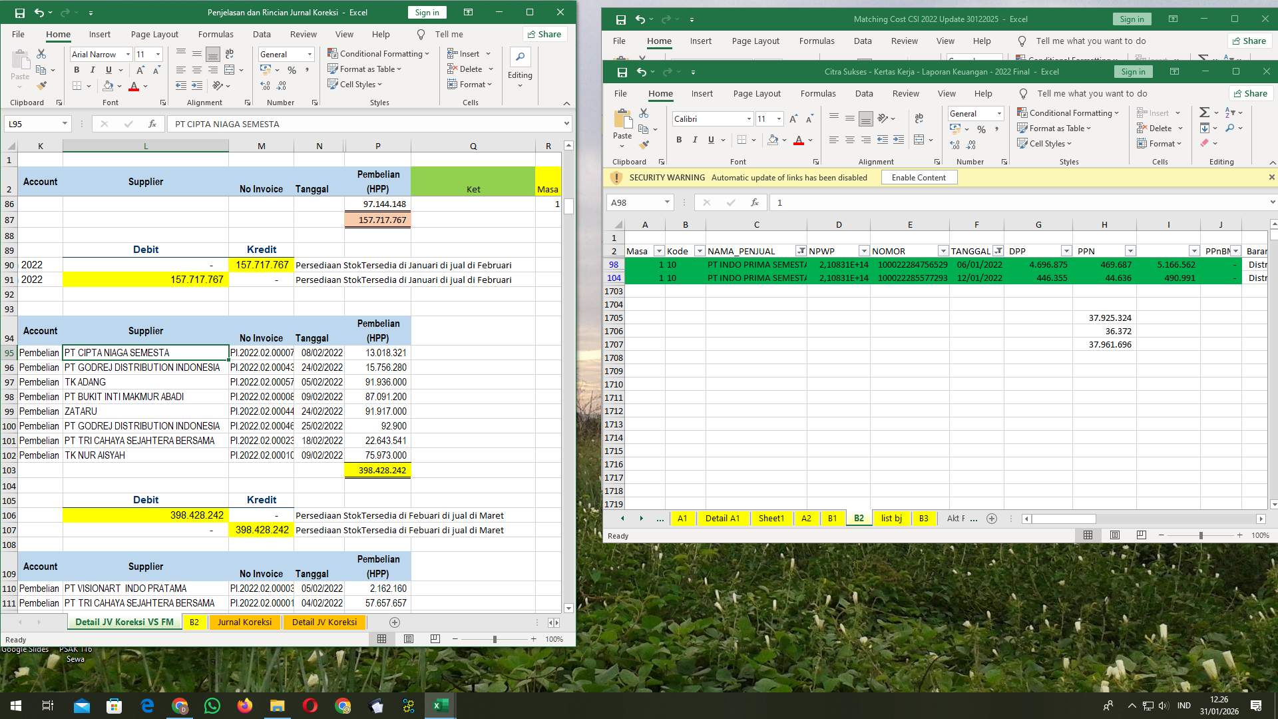Screen dimensions: 1278x719
Task: Open the TANGGAL column filter dropdown
Action: tap(998, 251)
